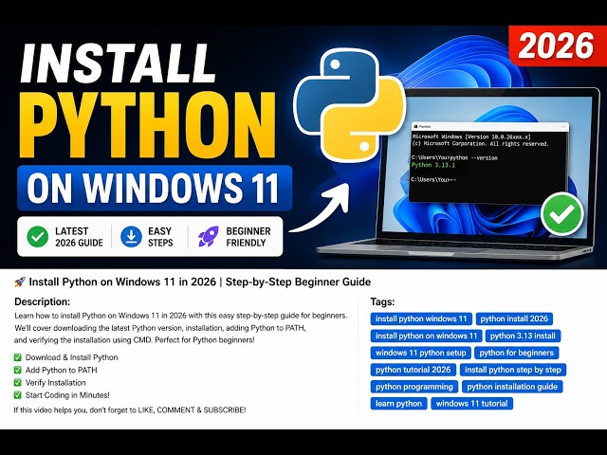
Task: Click the Python logo in the thumbnail
Action: pyautogui.click(x=350, y=105)
